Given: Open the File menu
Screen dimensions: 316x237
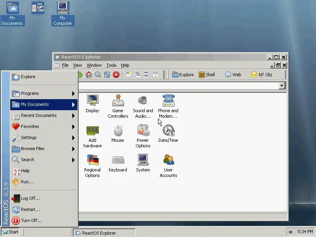Looking at the screenshot, I should pyautogui.click(x=65, y=65).
